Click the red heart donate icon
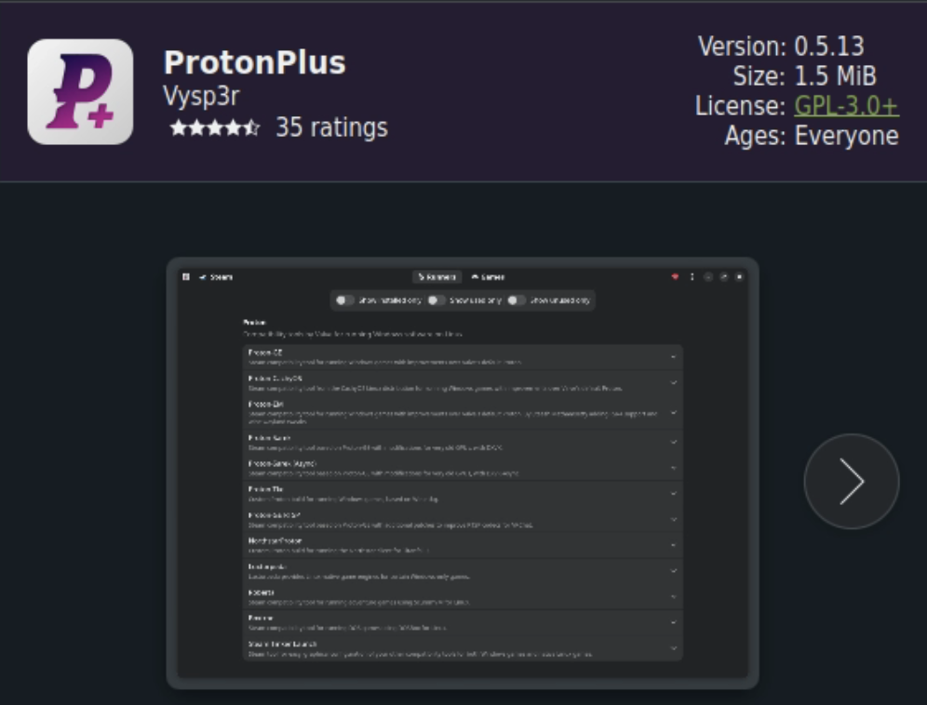This screenshot has height=705, width=927. (x=676, y=276)
